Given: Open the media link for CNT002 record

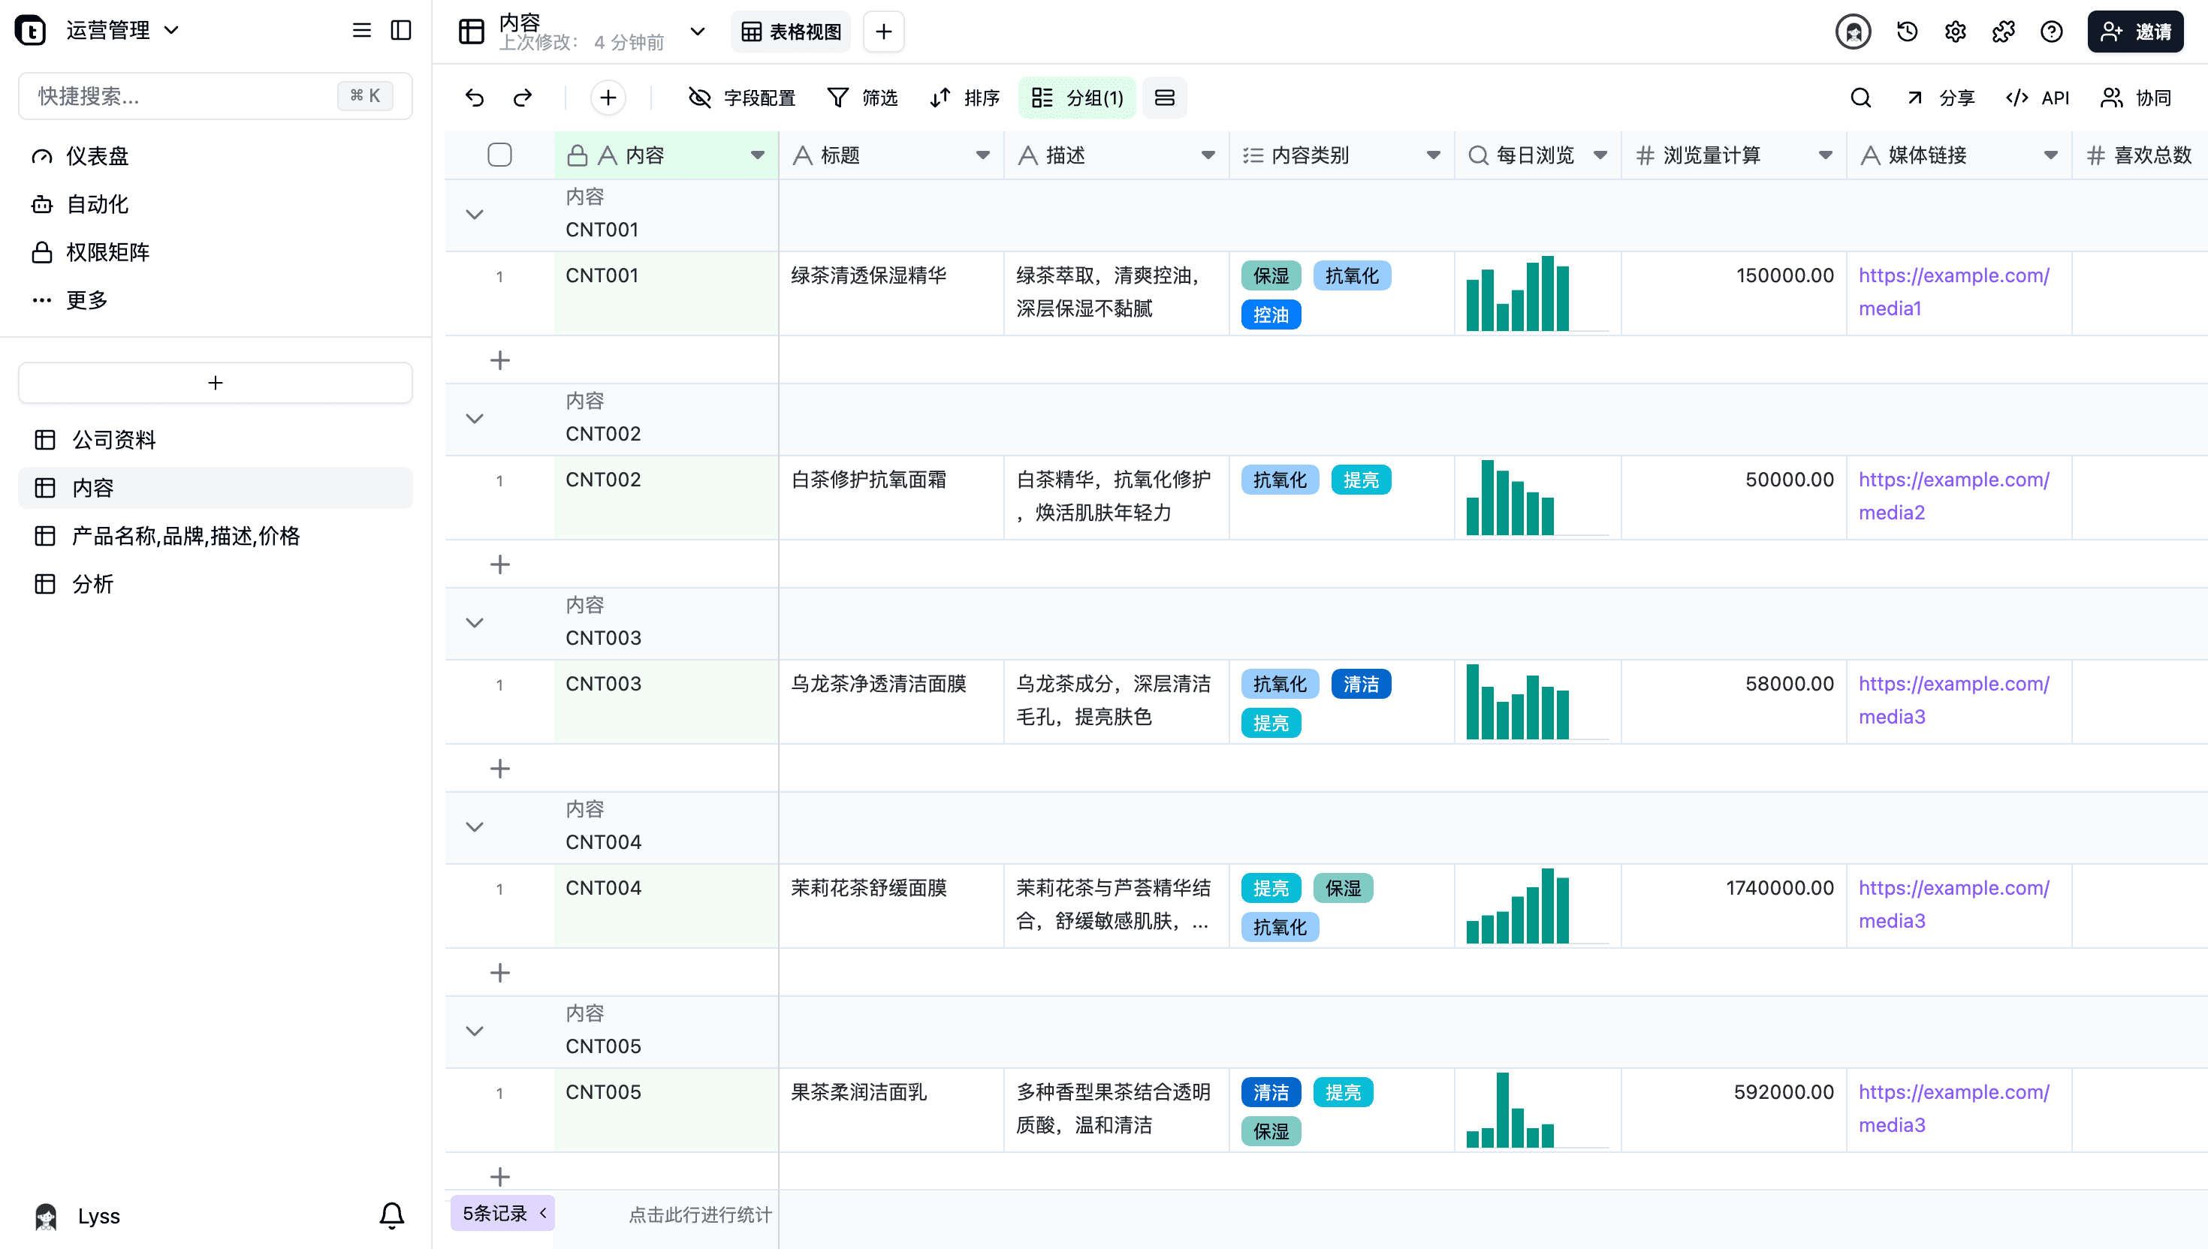Looking at the screenshot, I should [x=1954, y=496].
